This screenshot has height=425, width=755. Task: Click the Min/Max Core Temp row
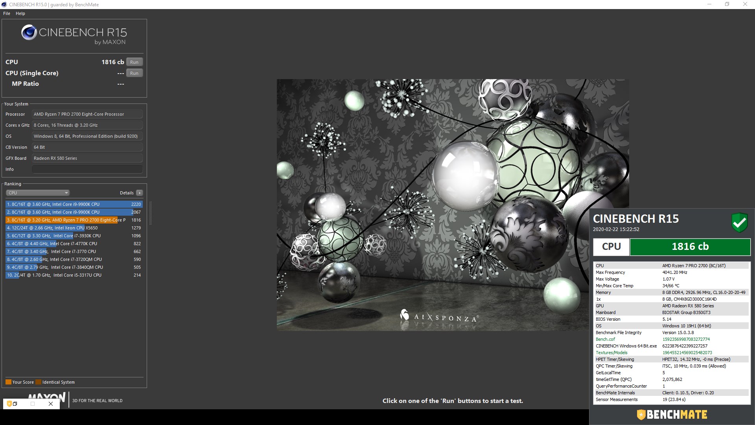click(x=672, y=286)
